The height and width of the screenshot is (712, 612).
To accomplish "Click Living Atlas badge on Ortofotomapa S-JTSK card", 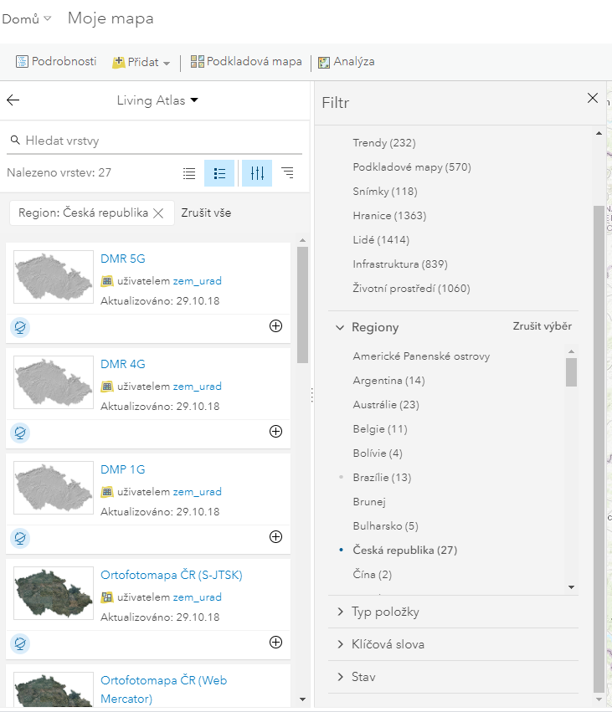I will click(x=20, y=643).
